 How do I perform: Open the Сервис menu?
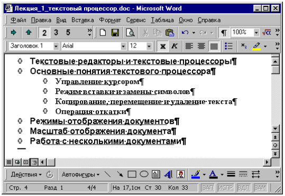click(136, 20)
